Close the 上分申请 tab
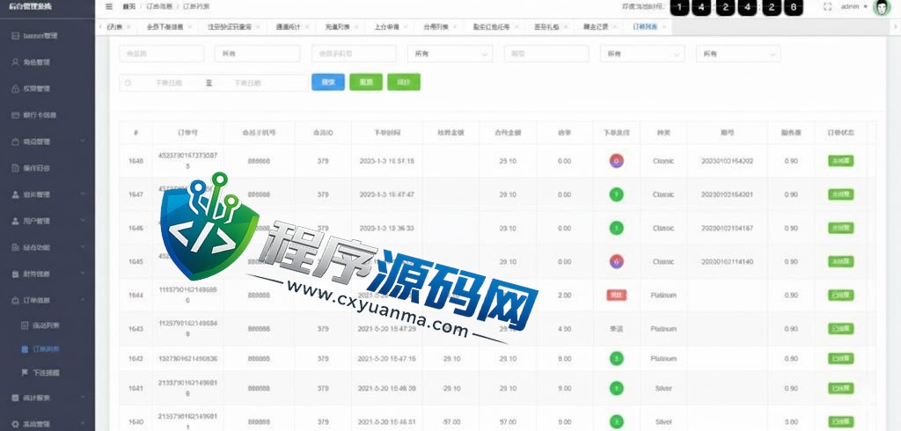Viewport: 901px width, 431px height. coord(406,27)
